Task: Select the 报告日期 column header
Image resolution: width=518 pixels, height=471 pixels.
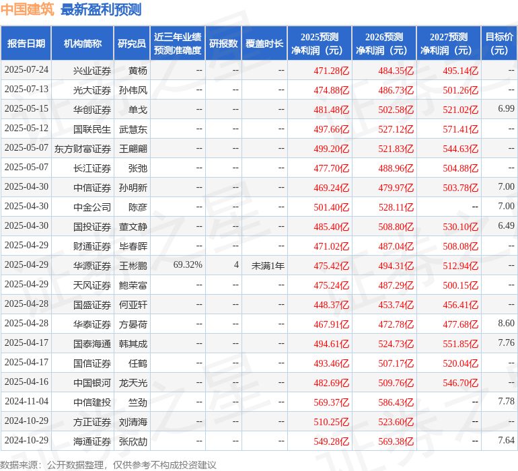Action: tap(26, 43)
